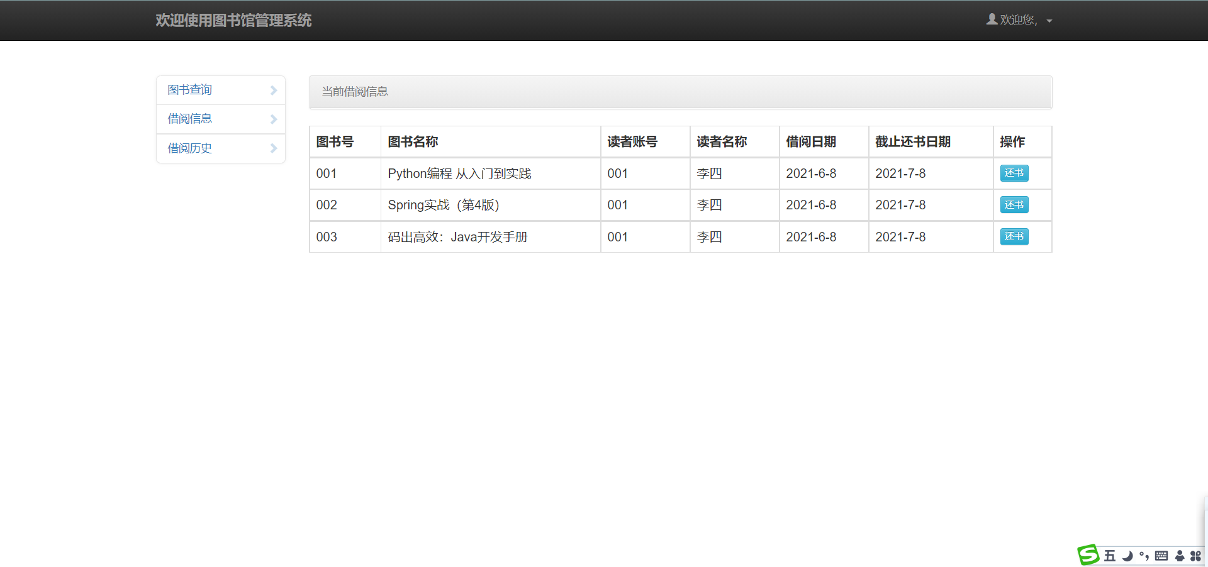Select the book name Spring实战（第4版）
The height and width of the screenshot is (567, 1208).
point(444,205)
